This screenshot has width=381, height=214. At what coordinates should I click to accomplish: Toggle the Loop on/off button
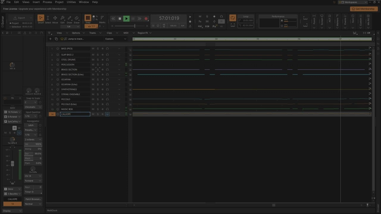pyautogui.click(x=233, y=18)
